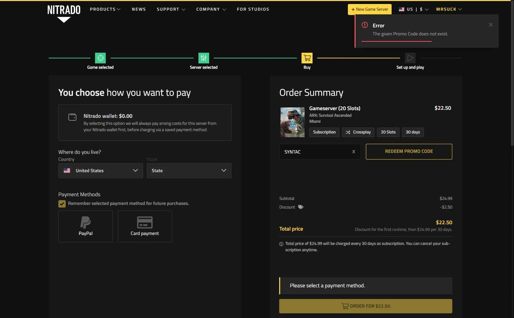Click the US flag in country dropdown
Viewport: 514px width, 318px height.
coord(67,171)
